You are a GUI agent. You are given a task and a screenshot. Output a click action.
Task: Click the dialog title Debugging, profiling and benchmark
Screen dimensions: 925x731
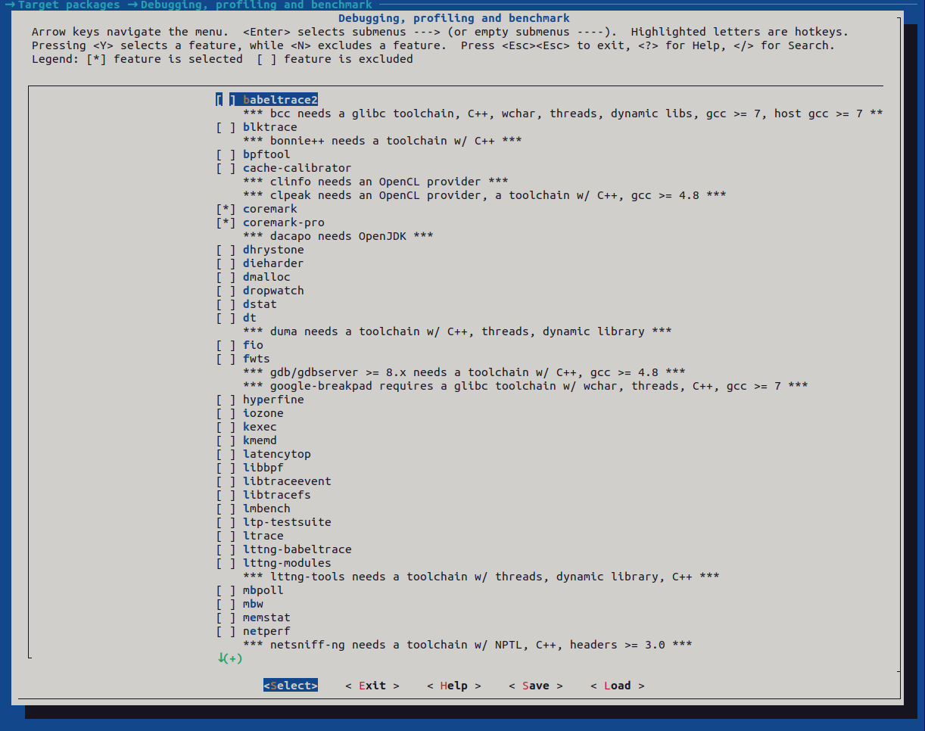tap(454, 18)
